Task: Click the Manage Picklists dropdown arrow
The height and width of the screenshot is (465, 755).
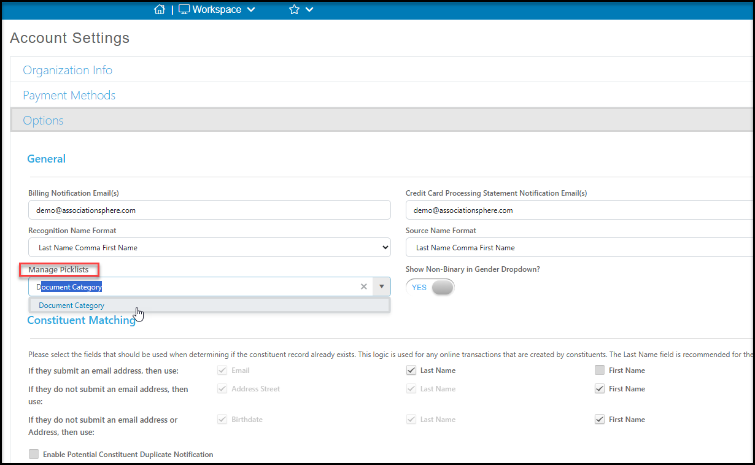Action: 382,286
